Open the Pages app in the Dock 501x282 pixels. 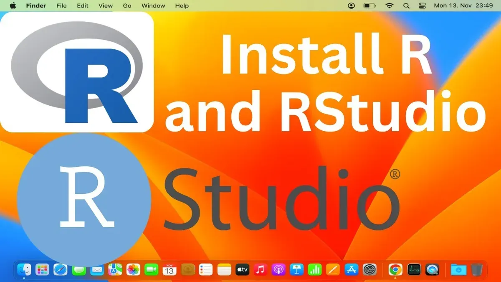tap(333, 270)
